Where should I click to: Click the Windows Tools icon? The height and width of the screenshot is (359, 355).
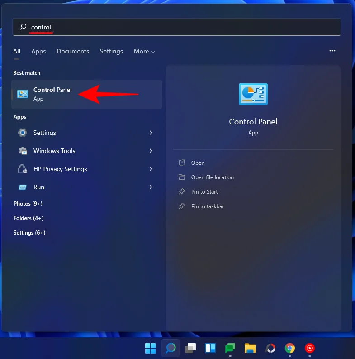[23, 151]
